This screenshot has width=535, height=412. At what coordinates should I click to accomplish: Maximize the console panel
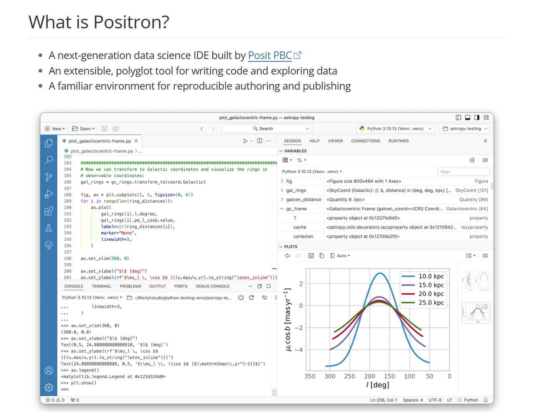(x=269, y=286)
